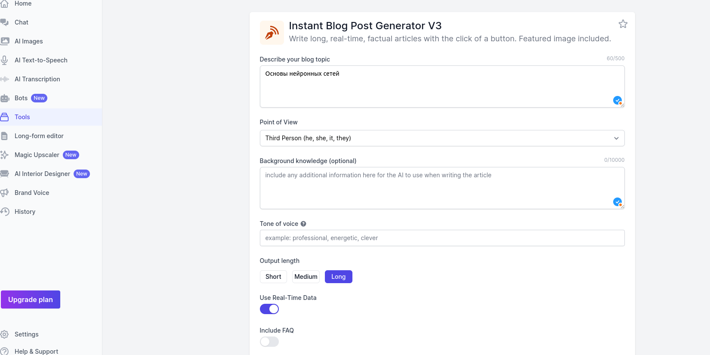Click the Magic Upscaler sparkle icon

[5, 155]
